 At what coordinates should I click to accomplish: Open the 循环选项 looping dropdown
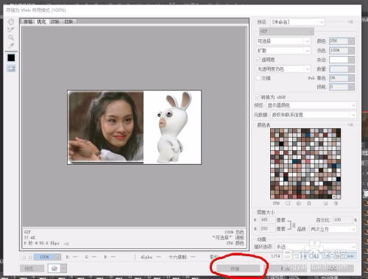pos(316,247)
